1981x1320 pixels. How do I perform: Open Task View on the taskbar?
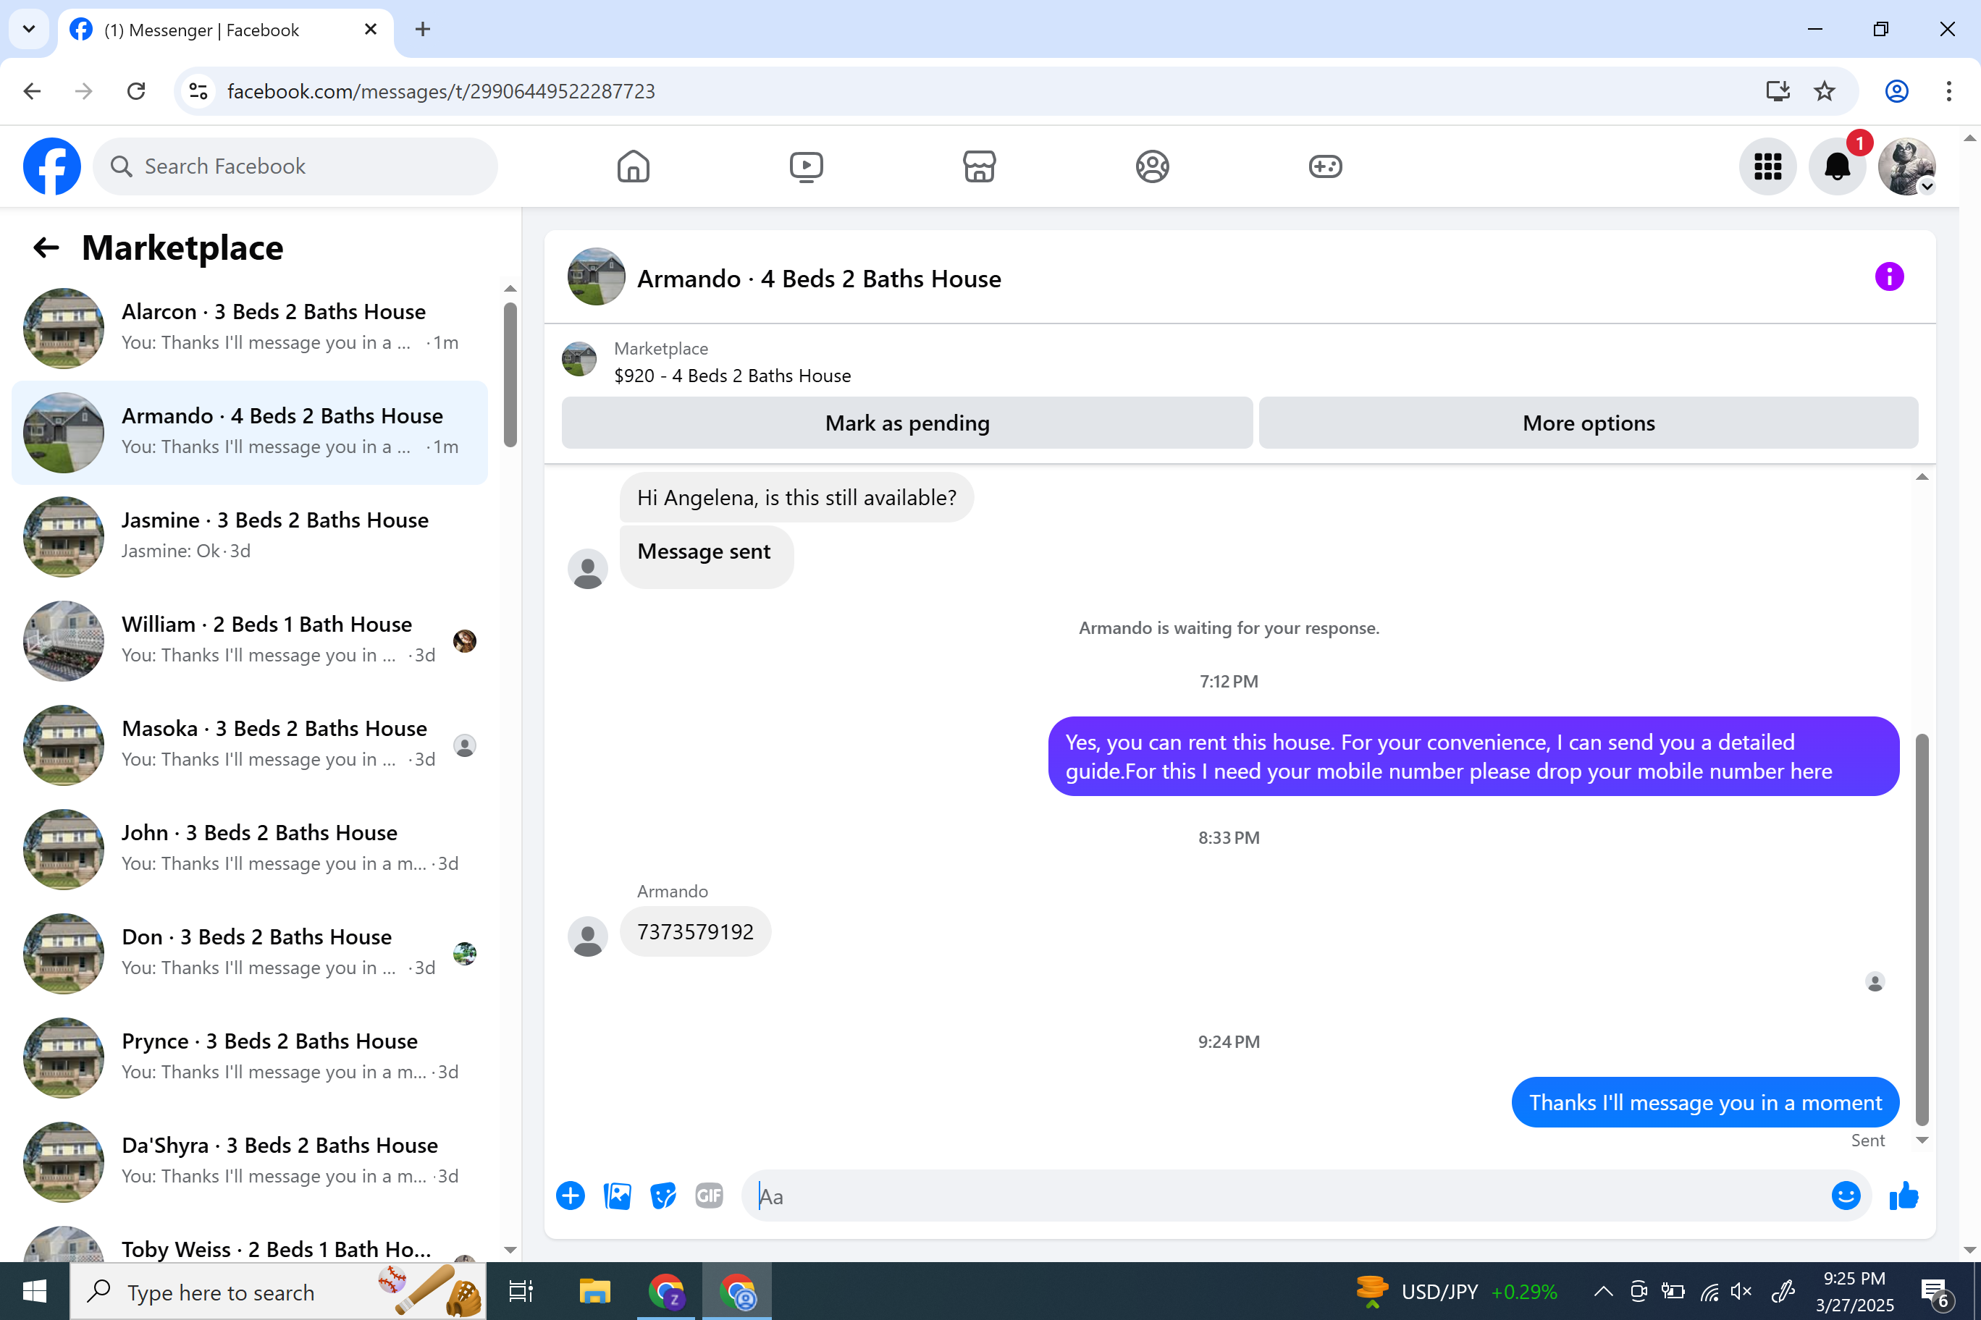(x=521, y=1290)
